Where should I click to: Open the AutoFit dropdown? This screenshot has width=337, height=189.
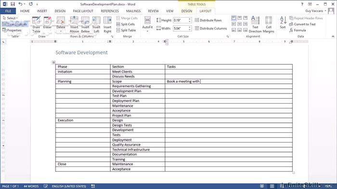[147, 24]
